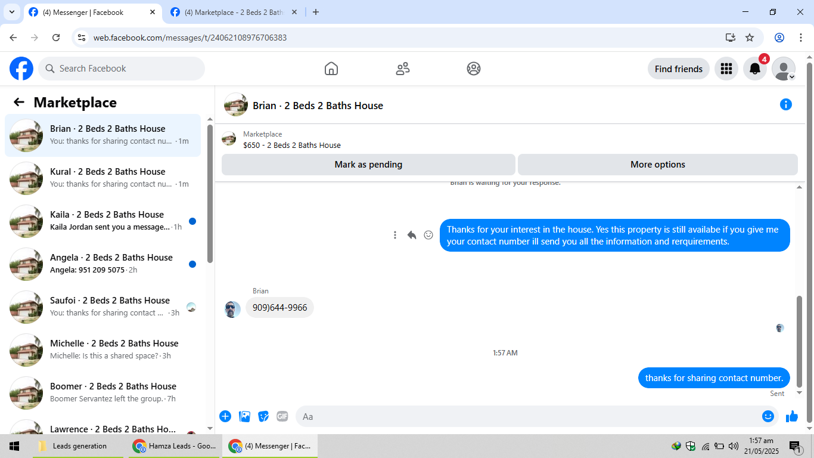Attach a photo file in composer

tap(244, 416)
